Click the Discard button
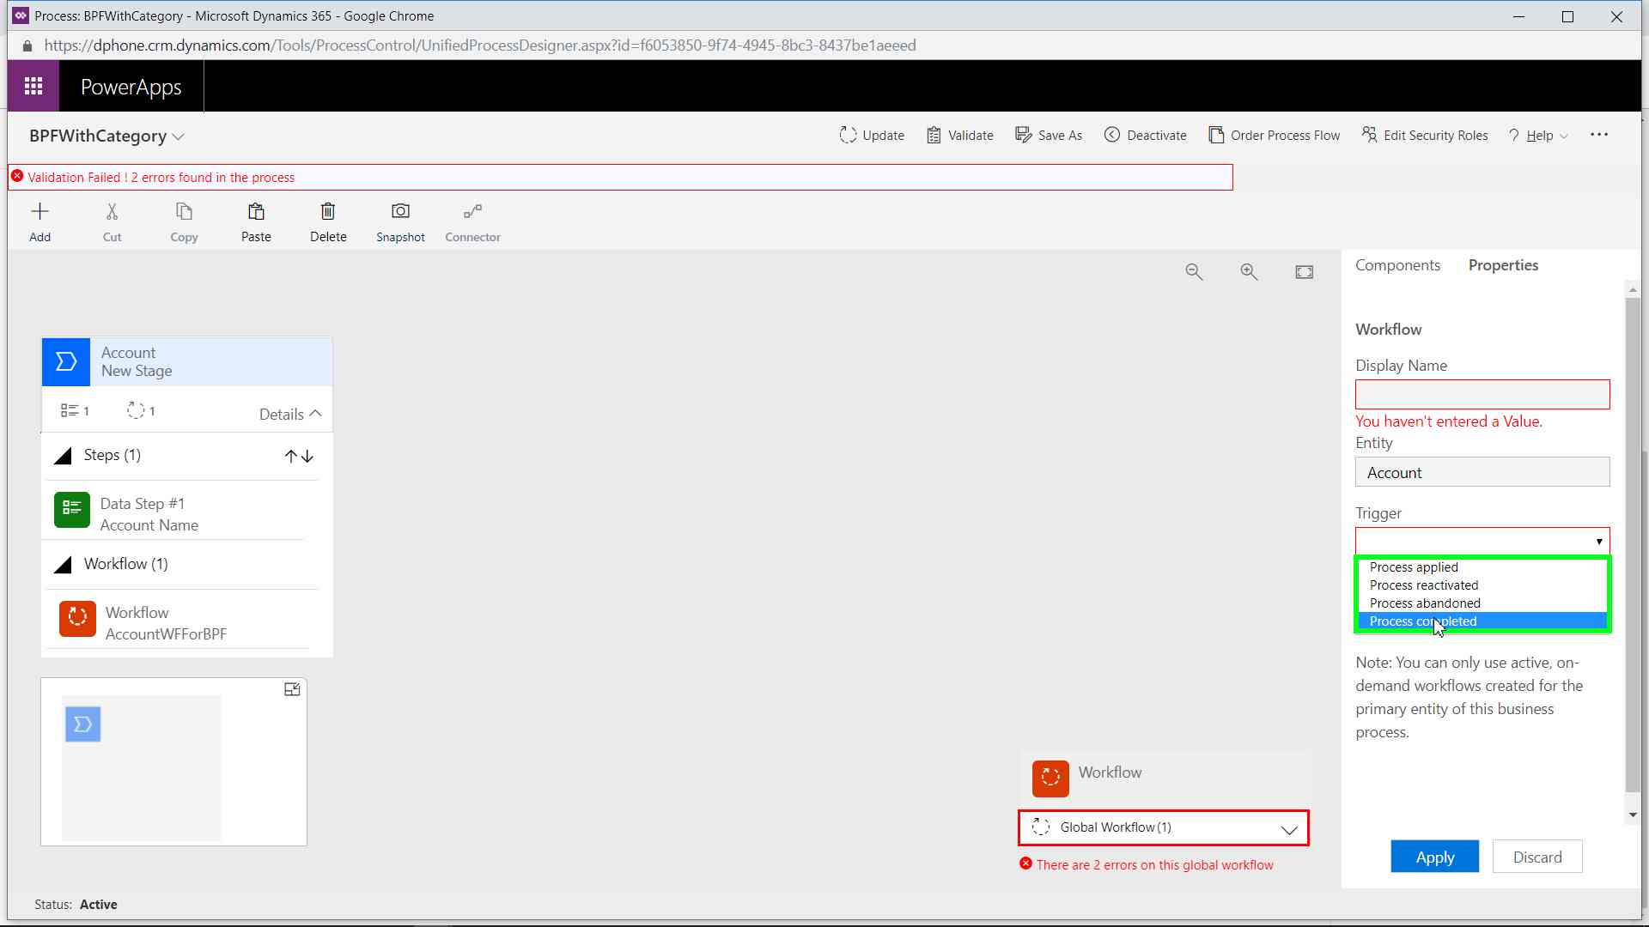1649x927 pixels. [1536, 857]
